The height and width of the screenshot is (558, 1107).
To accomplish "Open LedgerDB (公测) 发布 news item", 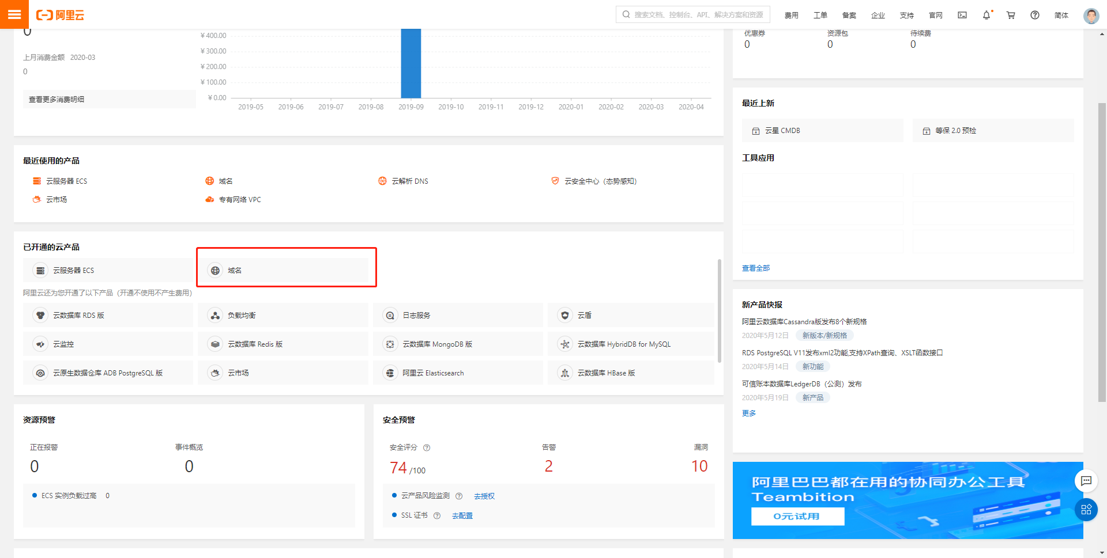I will pos(801,384).
